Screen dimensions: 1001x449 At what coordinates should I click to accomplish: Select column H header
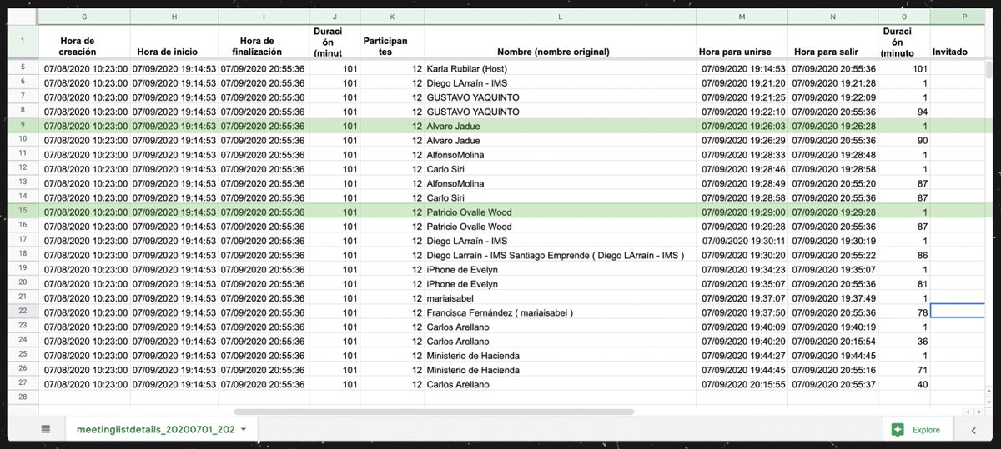[174, 16]
